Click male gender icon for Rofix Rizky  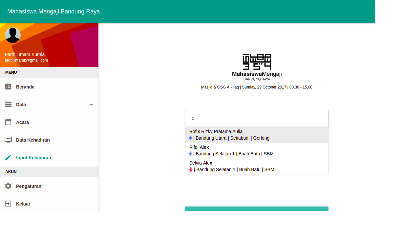(191, 138)
